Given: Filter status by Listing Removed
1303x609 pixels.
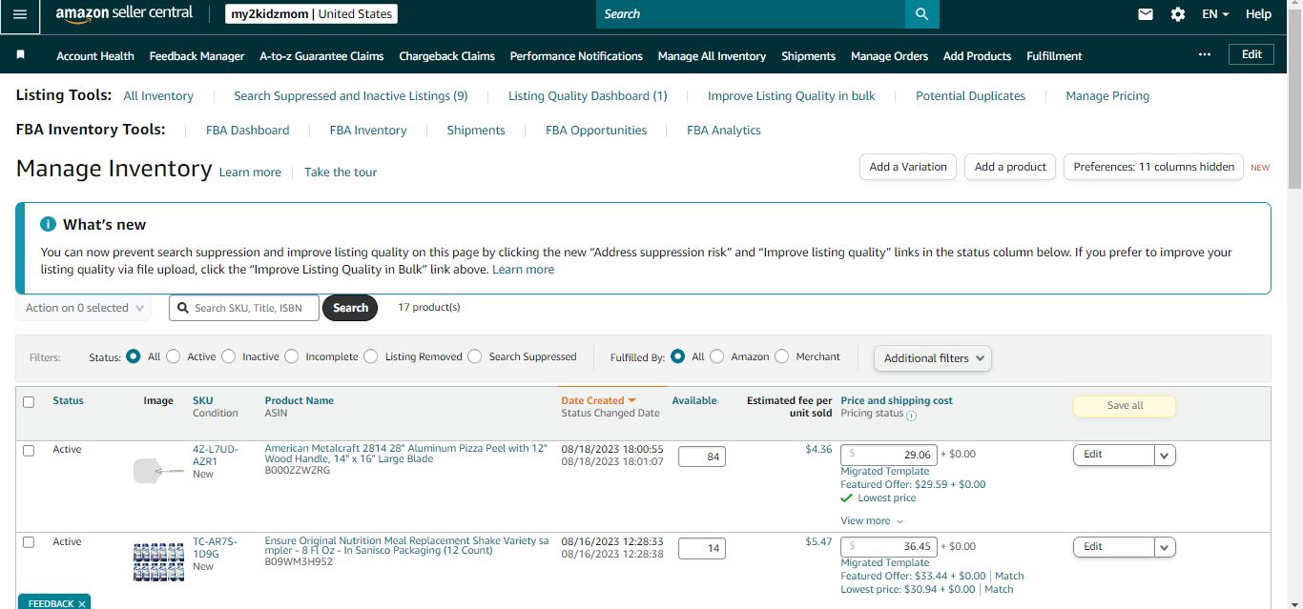Looking at the screenshot, I should point(371,356).
